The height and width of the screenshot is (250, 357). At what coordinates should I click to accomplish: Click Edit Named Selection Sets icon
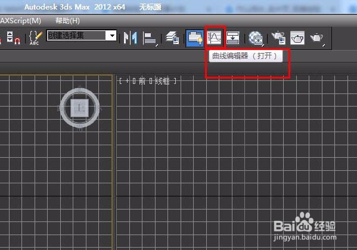click(36, 38)
